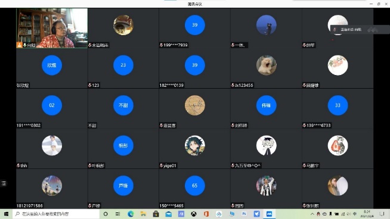Screen dimensions: 390x219
Task: Select participant tile 150****5465
Action: (195, 189)
